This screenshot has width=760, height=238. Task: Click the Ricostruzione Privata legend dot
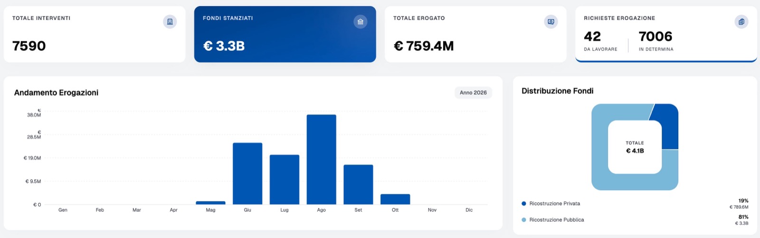524,204
